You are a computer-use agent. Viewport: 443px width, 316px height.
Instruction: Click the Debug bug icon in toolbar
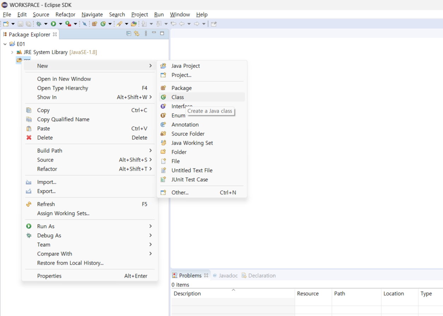(39, 24)
